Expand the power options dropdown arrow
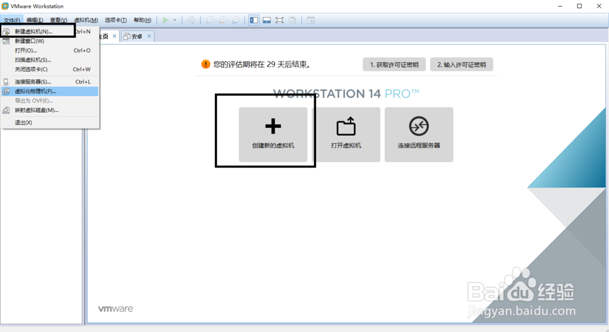 [175, 20]
